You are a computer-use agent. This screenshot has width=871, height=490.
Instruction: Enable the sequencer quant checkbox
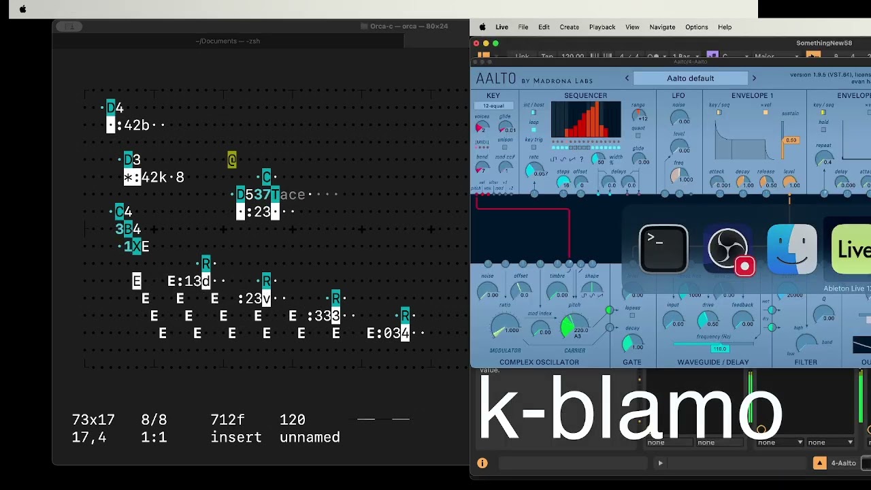click(x=638, y=135)
